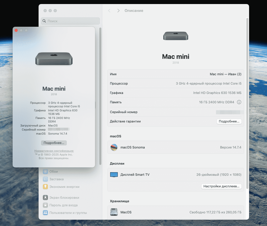Click the Описание pane vertical scrollbar
This screenshot has width=267, height=226.
[247, 101]
